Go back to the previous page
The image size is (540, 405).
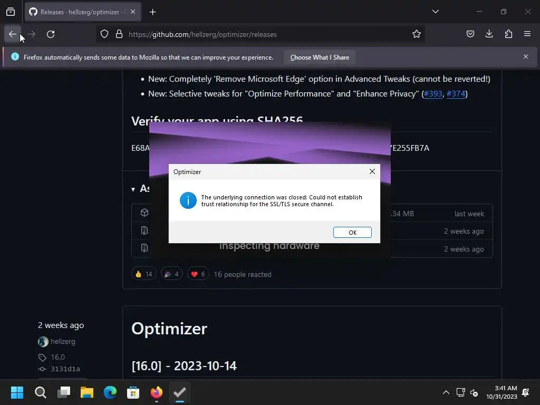(13, 34)
